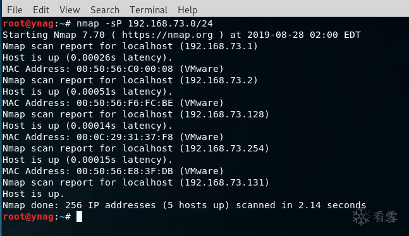Open the View menu

pyautogui.click(x=70, y=10)
